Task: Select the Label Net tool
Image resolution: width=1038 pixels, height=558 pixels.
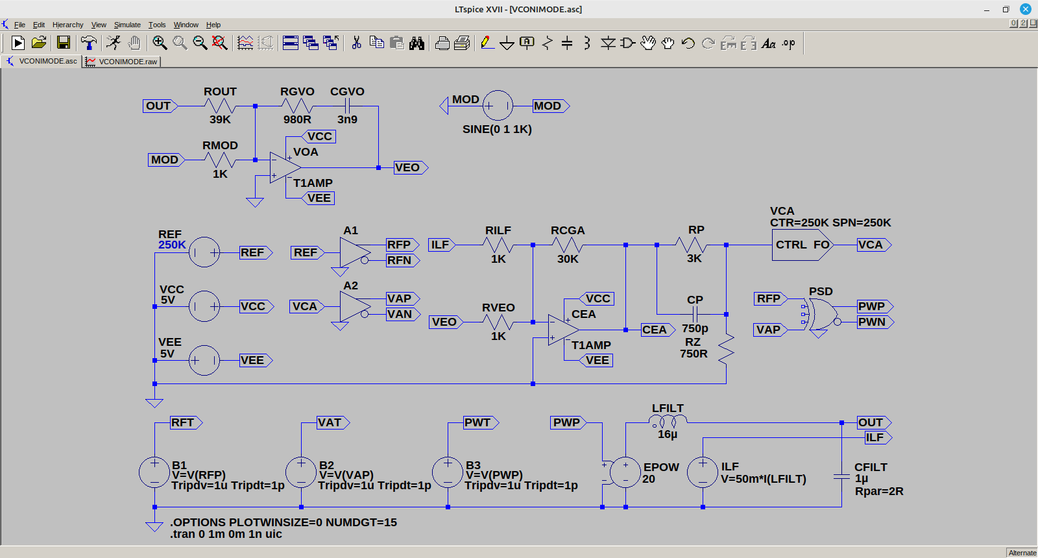Action: pyautogui.click(x=527, y=43)
